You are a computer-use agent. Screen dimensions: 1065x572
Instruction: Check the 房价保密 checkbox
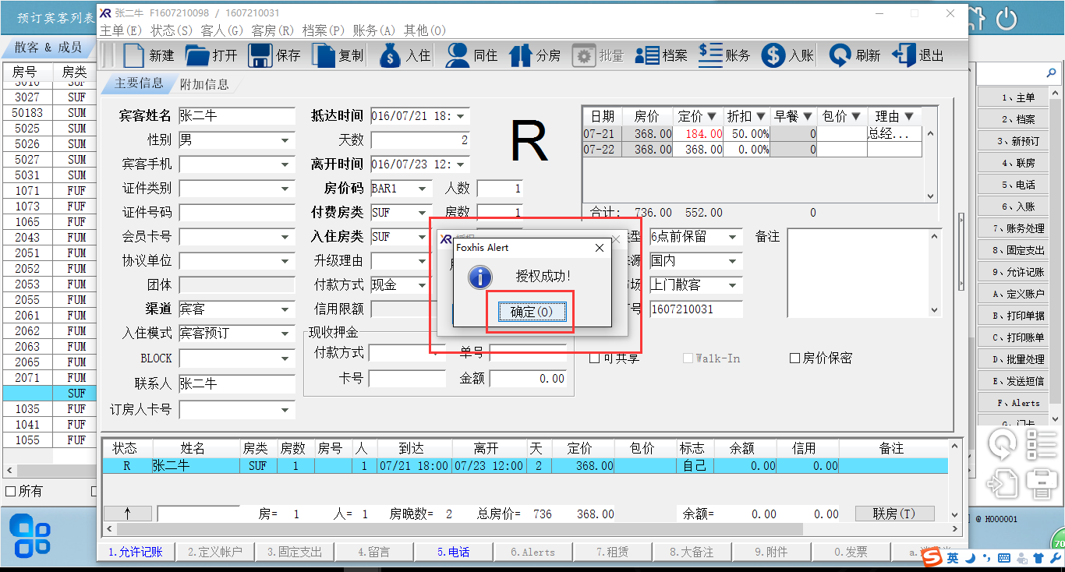click(795, 358)
